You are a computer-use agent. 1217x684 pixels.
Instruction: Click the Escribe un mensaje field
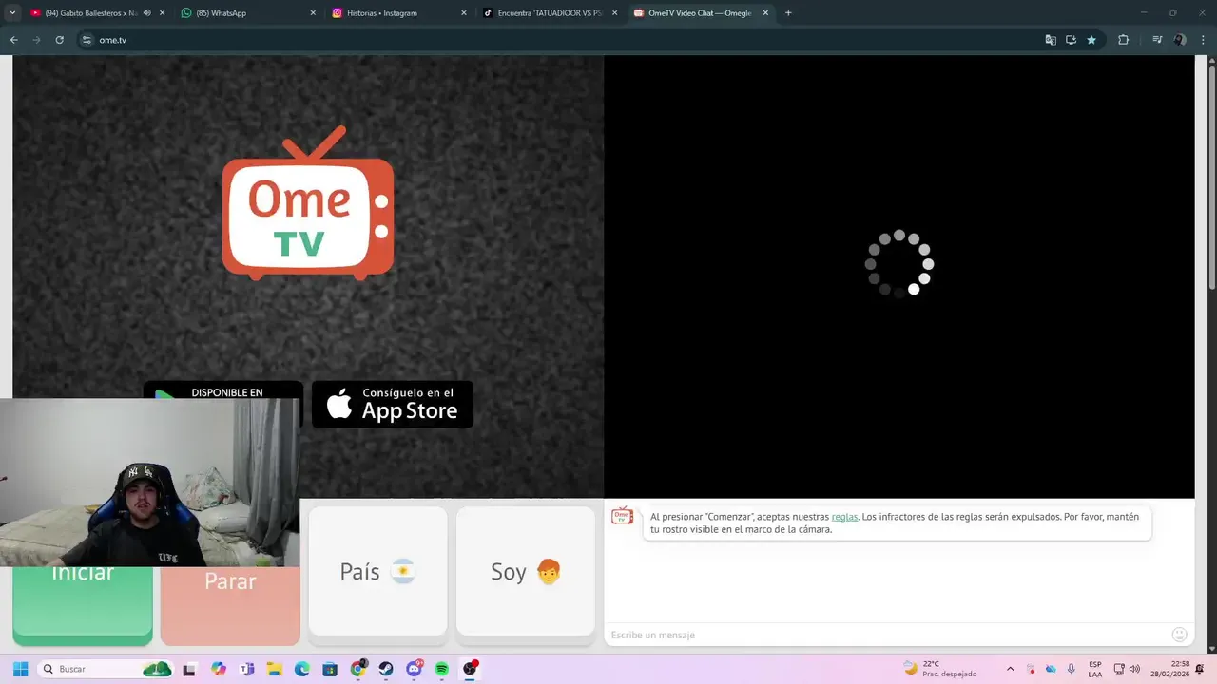click(889, 635)
